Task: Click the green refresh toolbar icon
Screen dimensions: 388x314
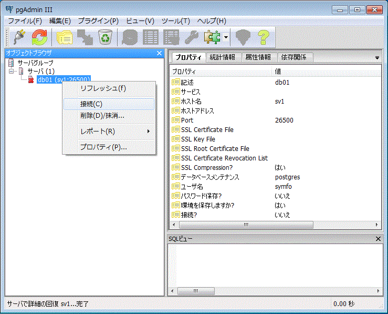Action: pyautogui.click(x=39, y=37)
